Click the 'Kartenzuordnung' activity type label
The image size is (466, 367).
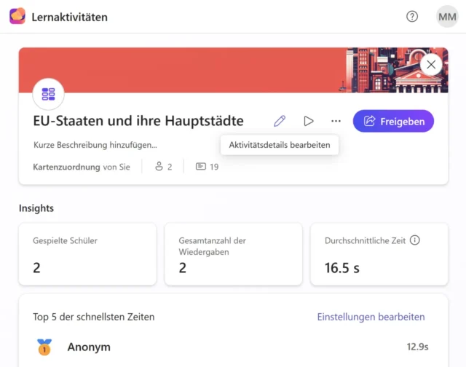66,167
